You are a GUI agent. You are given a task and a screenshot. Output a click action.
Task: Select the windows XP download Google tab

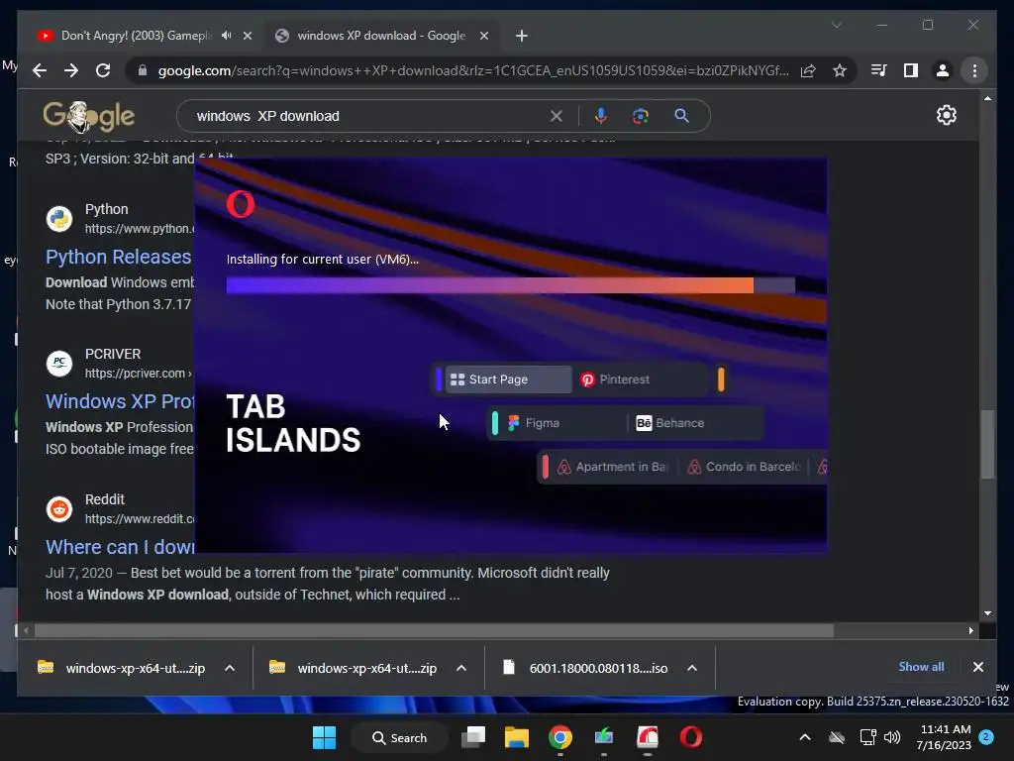tap(381, 36)
